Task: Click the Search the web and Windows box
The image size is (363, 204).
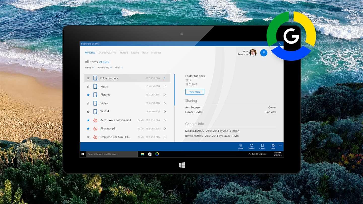Action: click(x=112, y=154)
